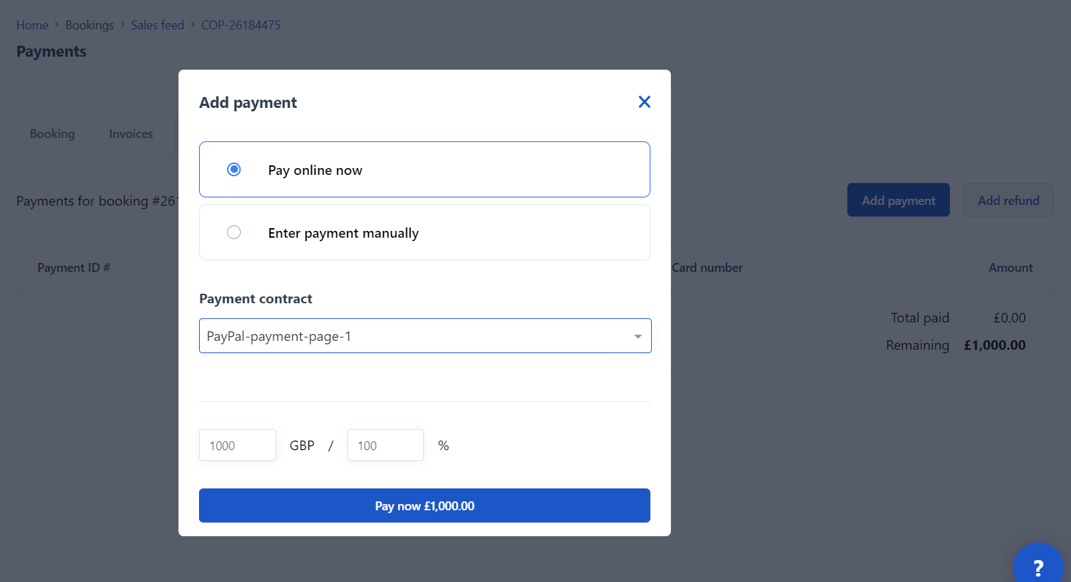Select the Pay online now radio button

234,169
